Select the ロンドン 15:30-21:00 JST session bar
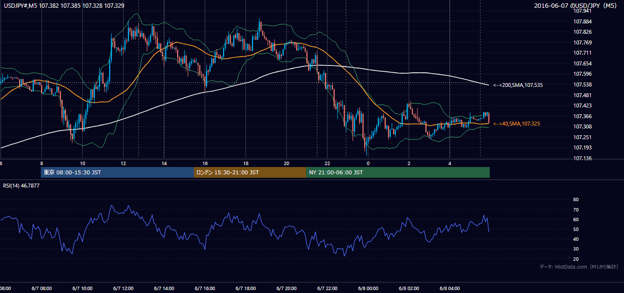Image resolution: width=624 pixels, height=293 pixels. pos(250,172)
